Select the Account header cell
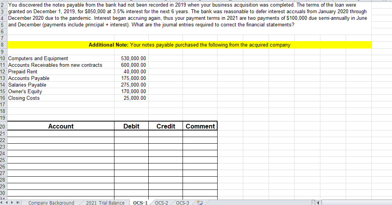The width and height of the screenshot is (392, 205). tap(61, 126)
